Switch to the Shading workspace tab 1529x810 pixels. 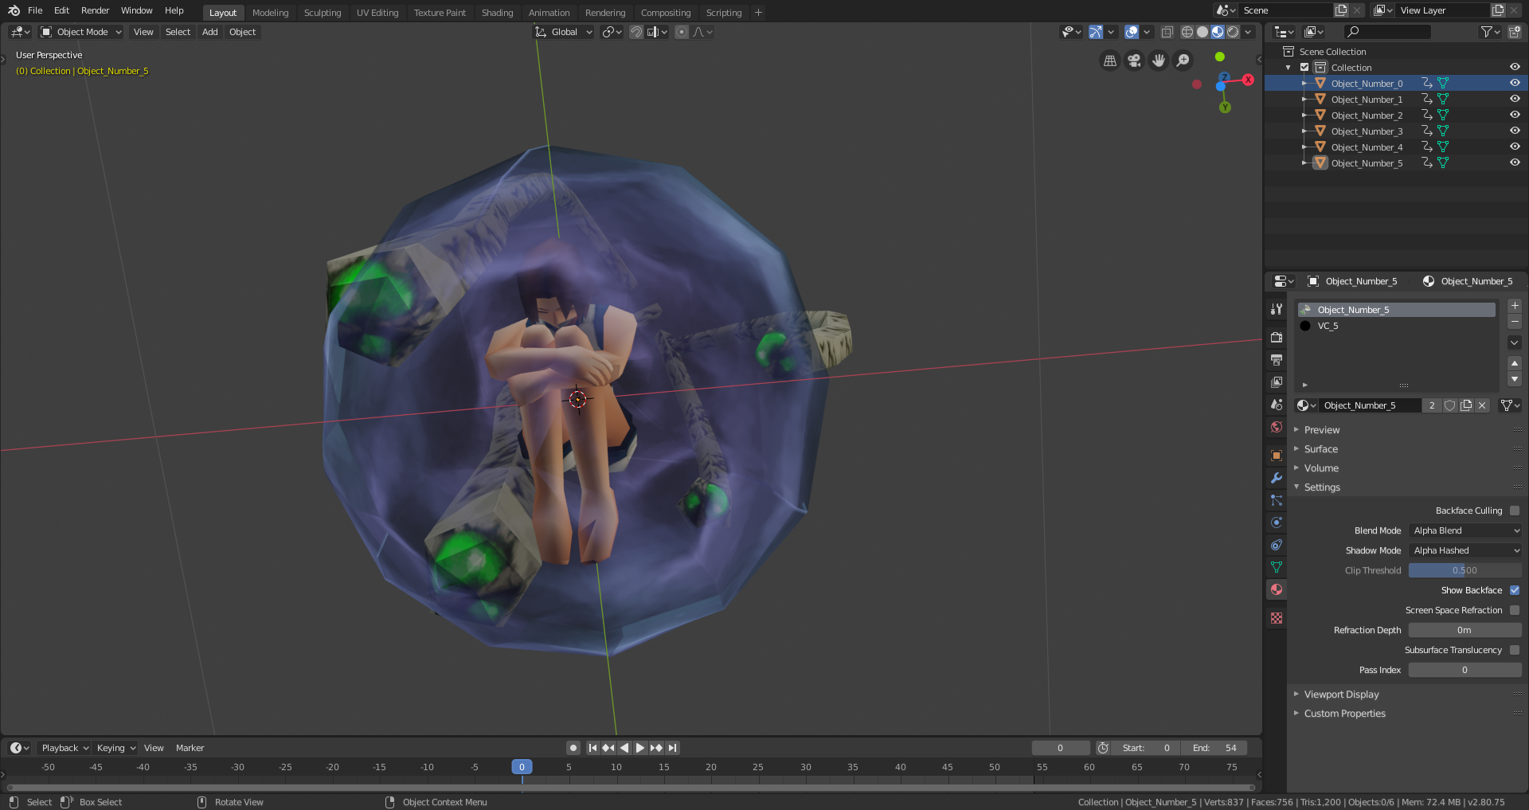coord(497,13)
